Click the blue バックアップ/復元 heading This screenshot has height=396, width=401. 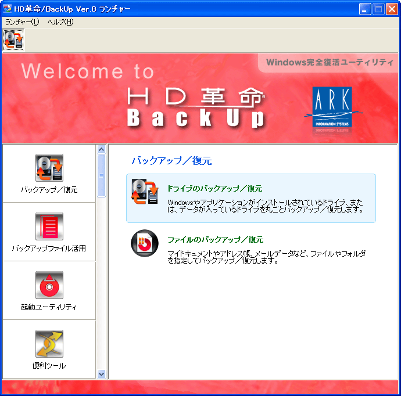click(171, 161)
